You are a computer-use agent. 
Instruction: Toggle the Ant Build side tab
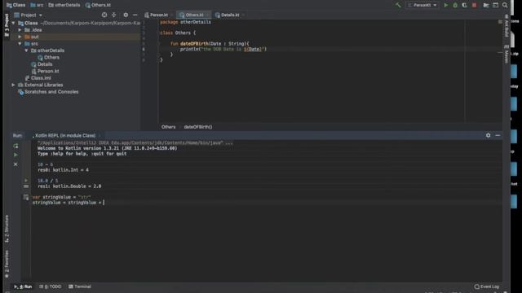click(x=507, y=26)
